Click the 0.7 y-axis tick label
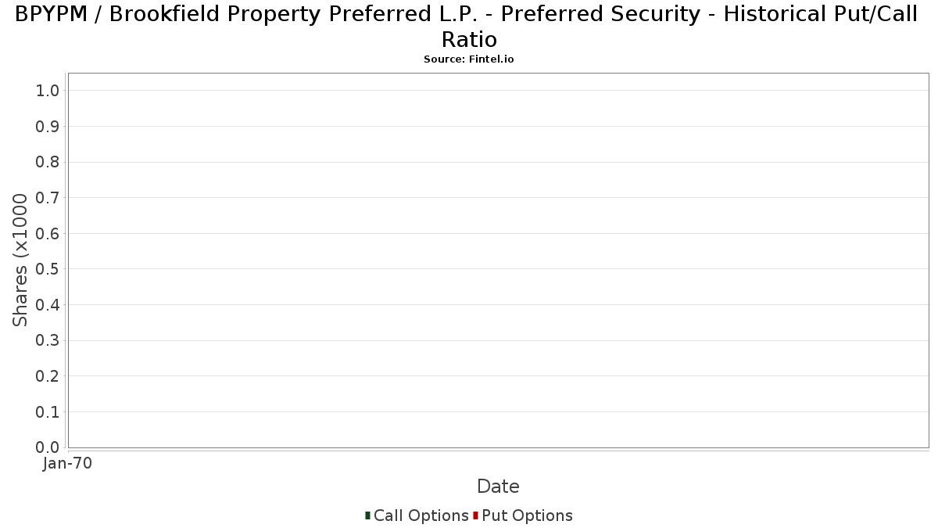 point(48,198)
